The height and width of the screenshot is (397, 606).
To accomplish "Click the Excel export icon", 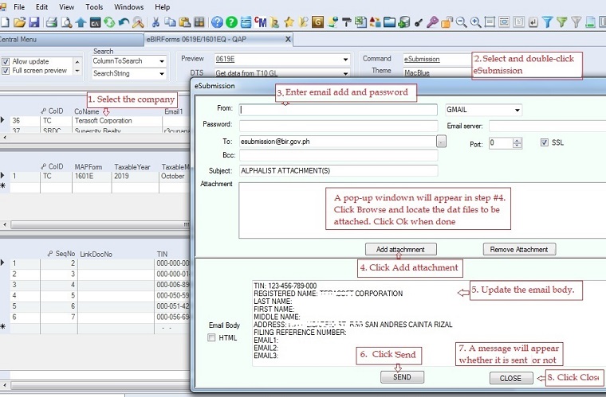I will pyautogui.click(x=360, y=22).
